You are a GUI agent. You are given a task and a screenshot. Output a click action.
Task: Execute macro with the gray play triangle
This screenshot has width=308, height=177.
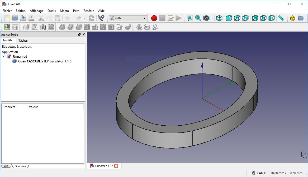tap(179, 18)
